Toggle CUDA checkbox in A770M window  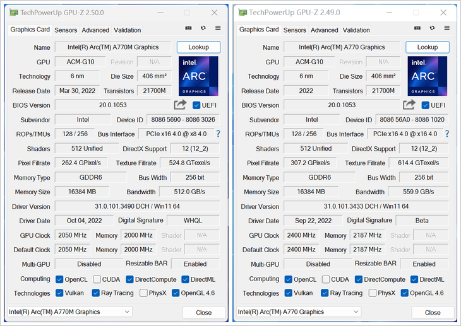(x=97, y=279)
